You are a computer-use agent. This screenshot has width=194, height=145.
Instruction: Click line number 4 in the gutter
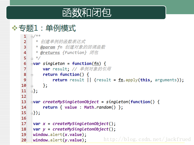[25, 53]
